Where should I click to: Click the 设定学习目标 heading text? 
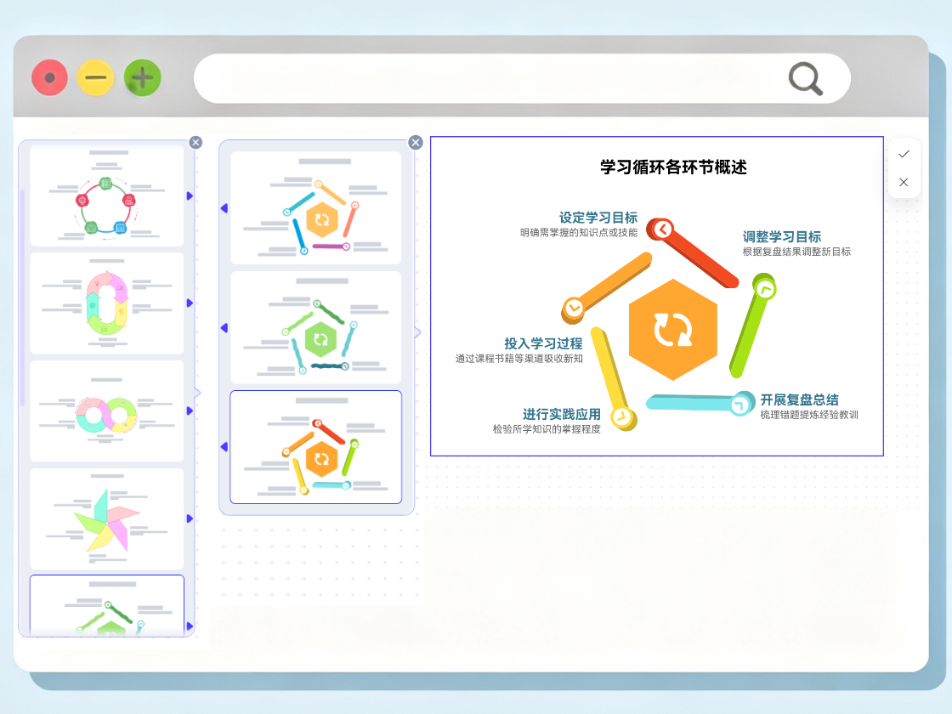[598, 218]
